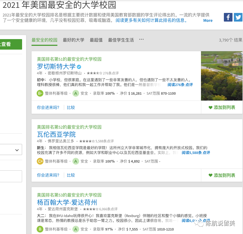The height and width of the screenshot is (234, 243).
Task: Open 罗切斯特大学 school page
Action: point(56,67)
